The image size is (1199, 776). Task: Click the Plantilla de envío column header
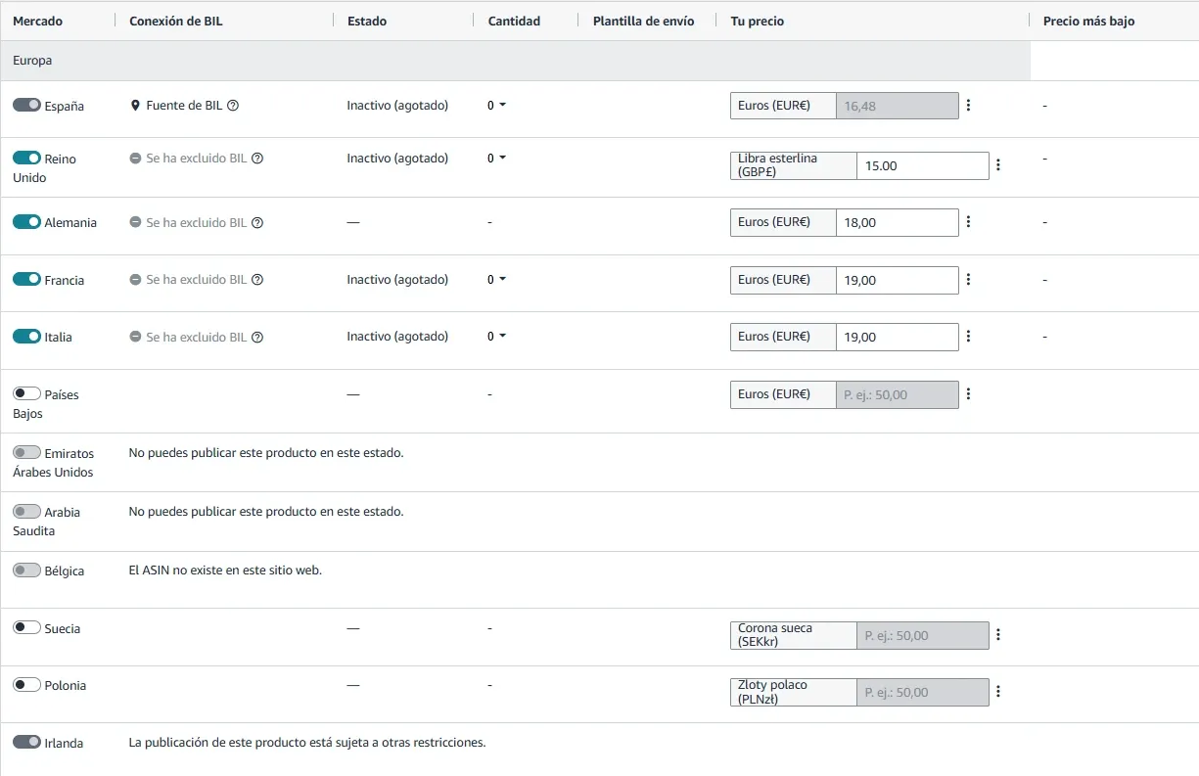click(644, 22)
